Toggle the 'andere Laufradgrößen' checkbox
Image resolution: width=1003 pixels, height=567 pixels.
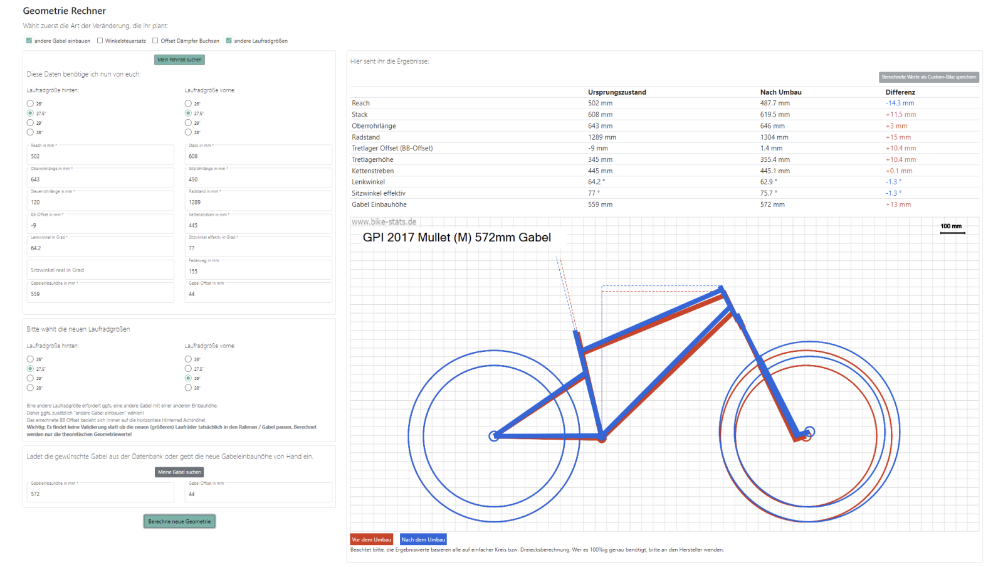click(229, 41)
